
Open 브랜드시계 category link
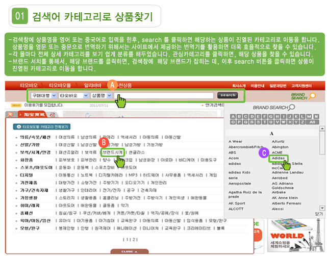click(113, 152)
